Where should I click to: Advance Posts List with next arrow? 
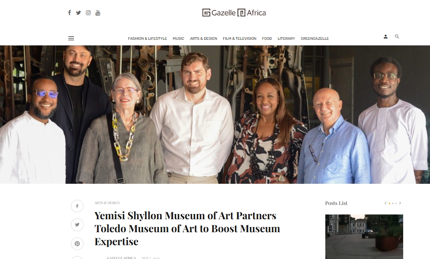coord(400,203)
